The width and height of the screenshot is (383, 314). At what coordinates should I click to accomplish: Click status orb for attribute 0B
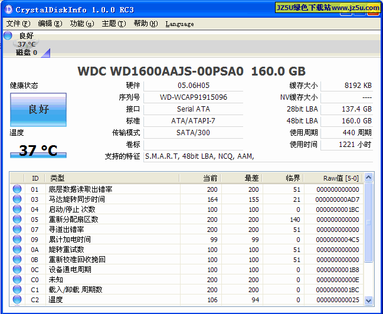click(x=17, y=259)
